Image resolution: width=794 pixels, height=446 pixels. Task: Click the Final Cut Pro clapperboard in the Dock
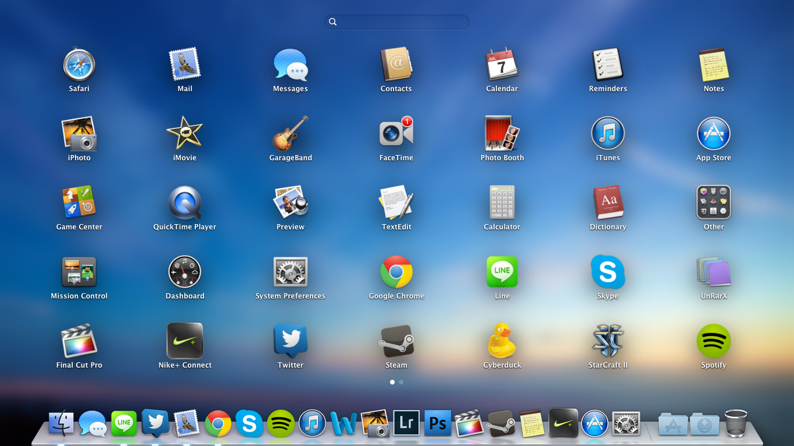coord(469,423)
